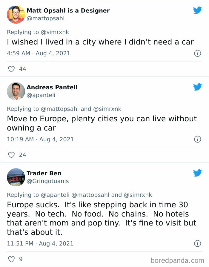
Task: Open the info icon on Trader Ben's tweet
Action: (x=197, y=243)
